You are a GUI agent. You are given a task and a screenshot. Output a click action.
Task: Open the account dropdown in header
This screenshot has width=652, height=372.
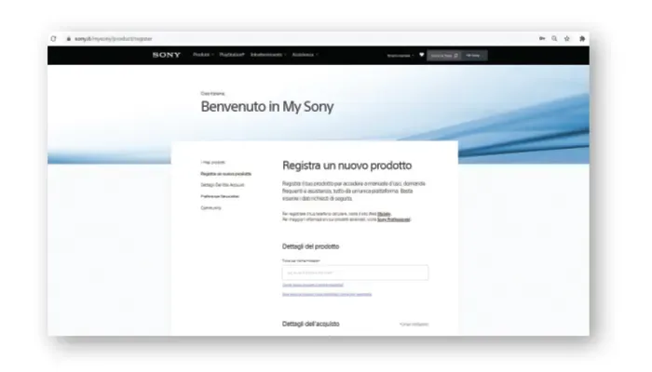[401, 56]
